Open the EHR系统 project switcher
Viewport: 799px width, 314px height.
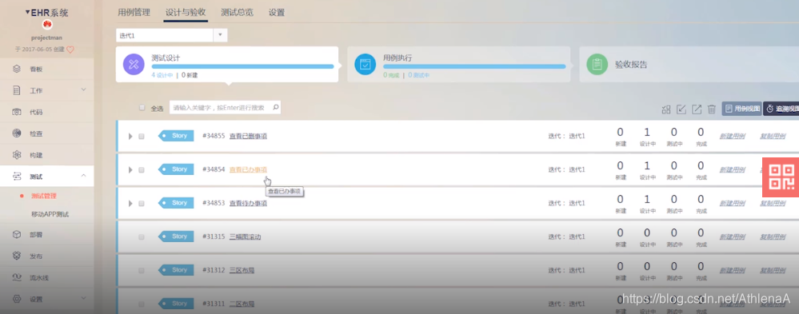tap(46, 13)
